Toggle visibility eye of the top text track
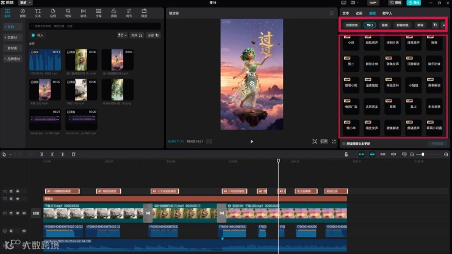452x254 pixels. point(18,191)
